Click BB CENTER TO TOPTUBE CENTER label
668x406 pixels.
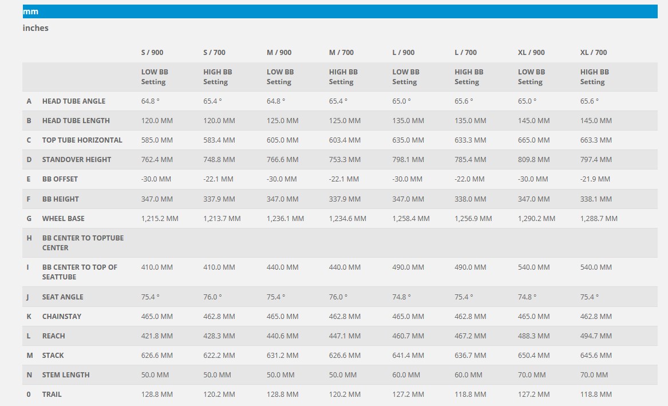[x=83, y=242]
